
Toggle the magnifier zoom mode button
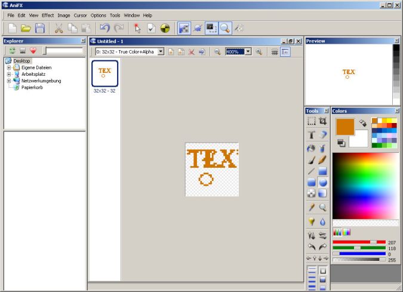click(225, 28)
